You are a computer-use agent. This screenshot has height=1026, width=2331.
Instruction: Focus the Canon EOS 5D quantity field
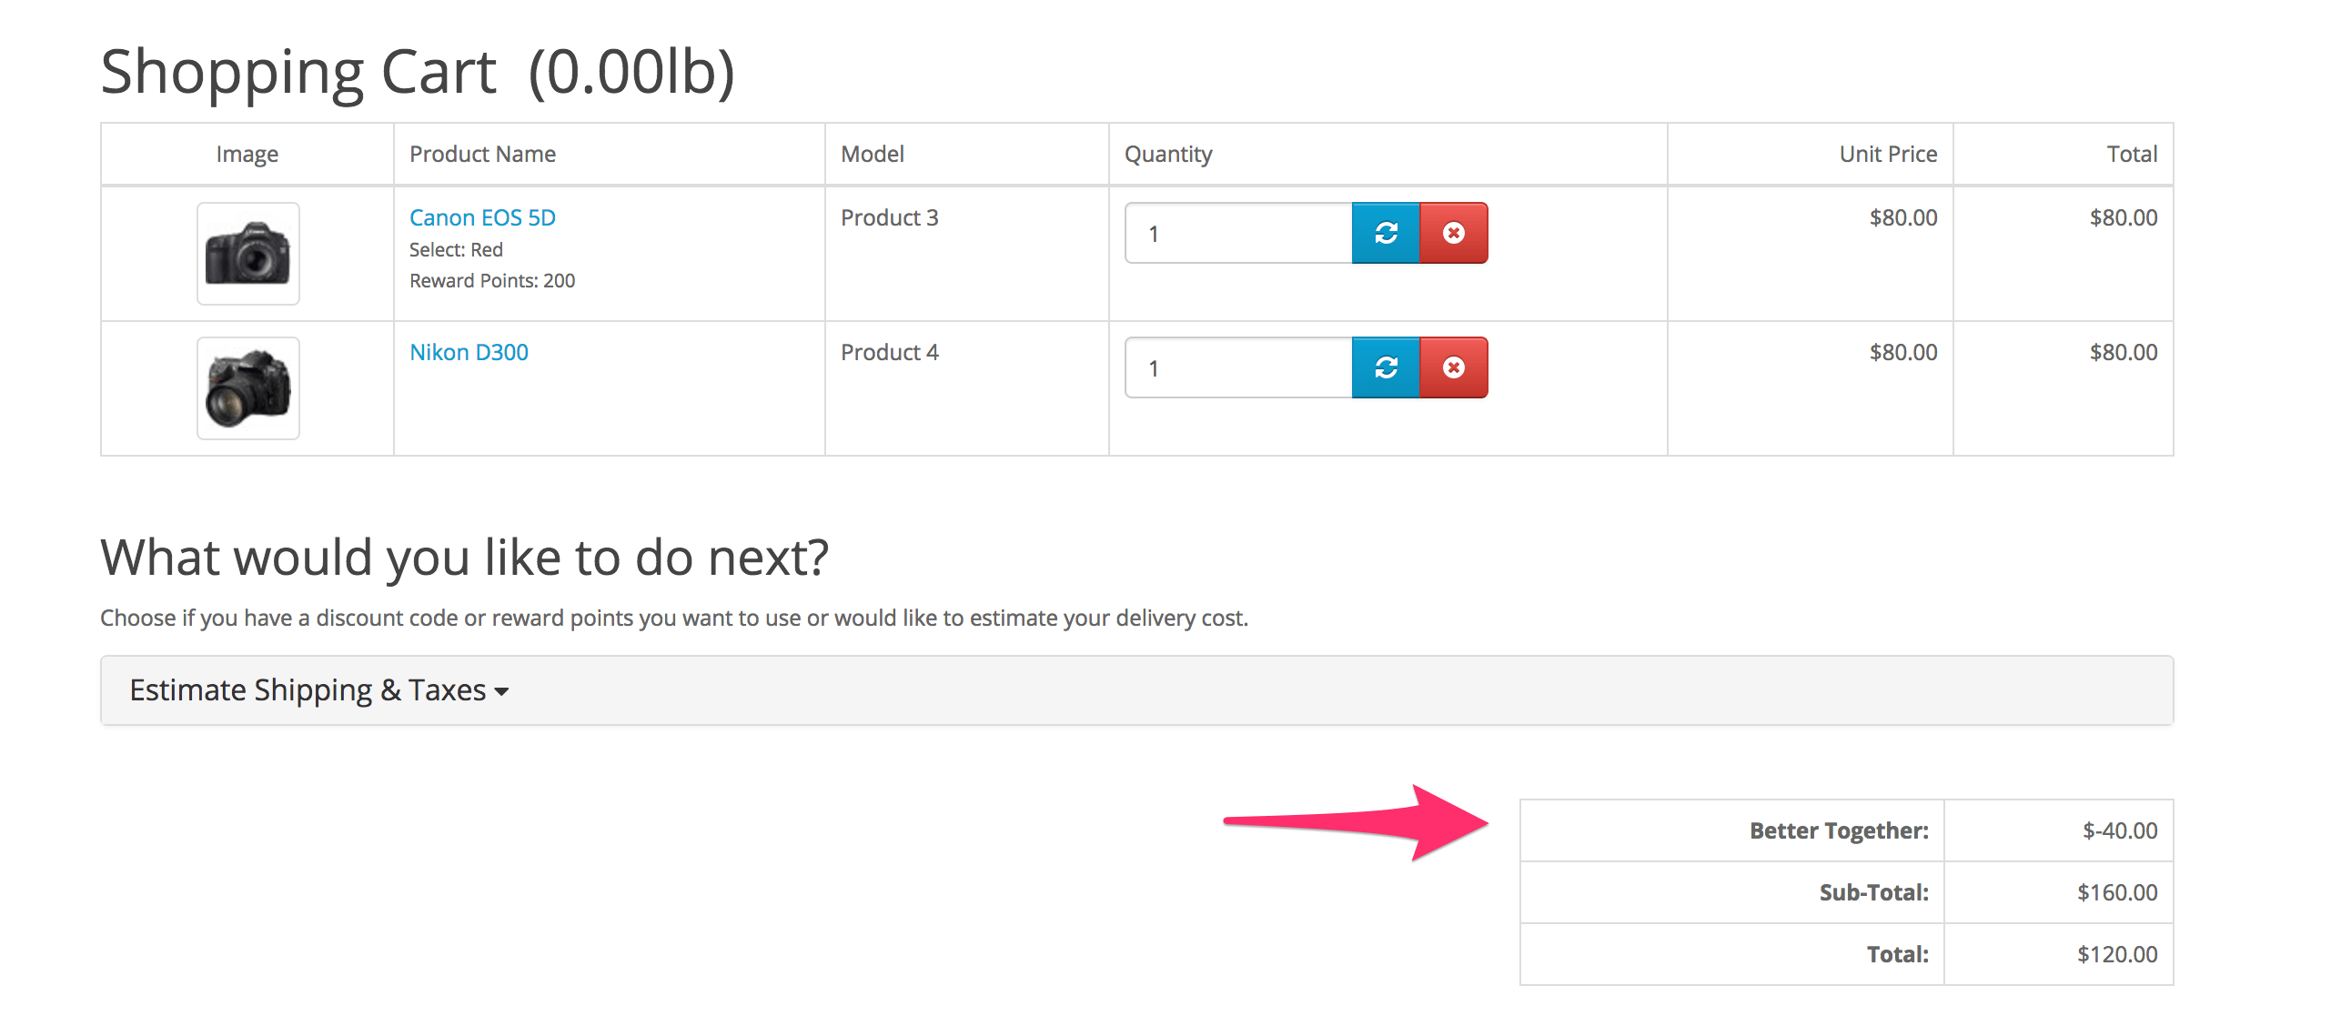pos(1238,233)
